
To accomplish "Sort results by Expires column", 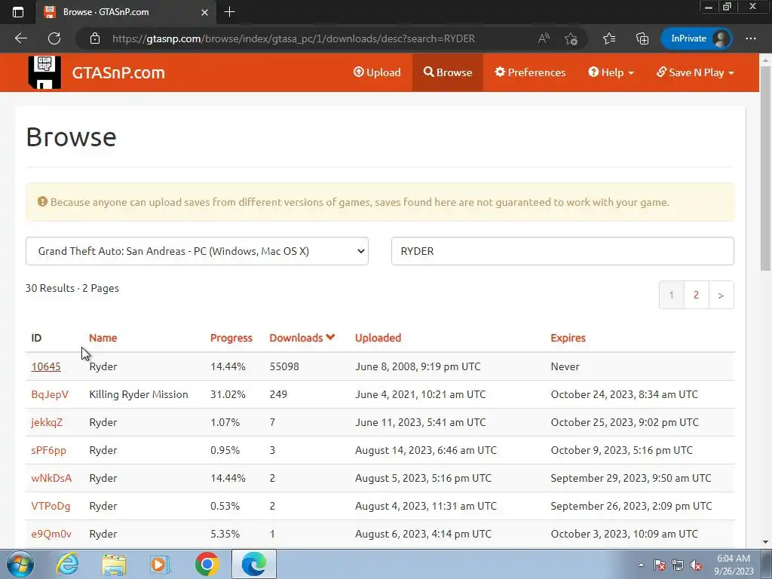I will coord(568,338).
